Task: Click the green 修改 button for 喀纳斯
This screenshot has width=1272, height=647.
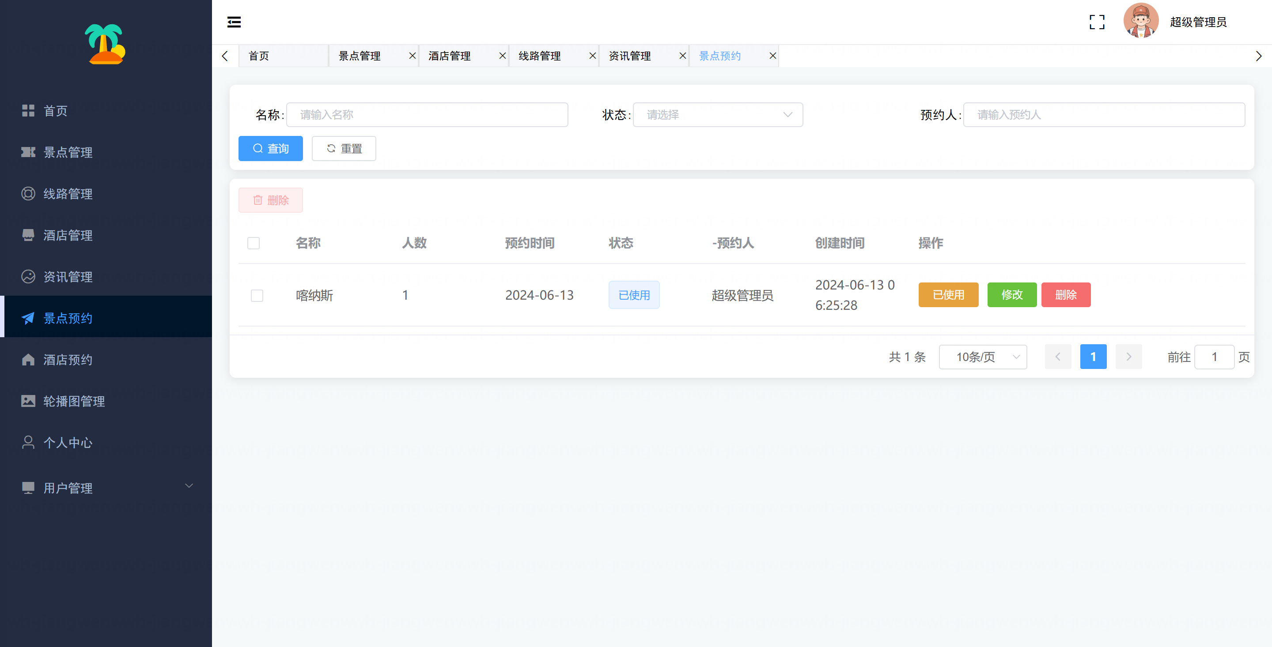Action: [x=1011, y=295]
